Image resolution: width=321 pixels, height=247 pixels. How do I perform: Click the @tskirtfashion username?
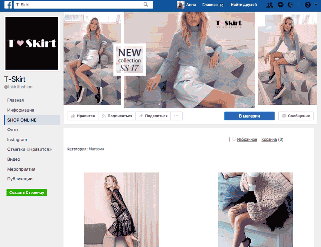[x=18, y=87]
